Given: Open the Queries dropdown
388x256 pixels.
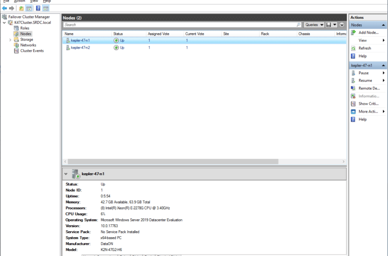Looking at the screenshot, I should 314,25.
